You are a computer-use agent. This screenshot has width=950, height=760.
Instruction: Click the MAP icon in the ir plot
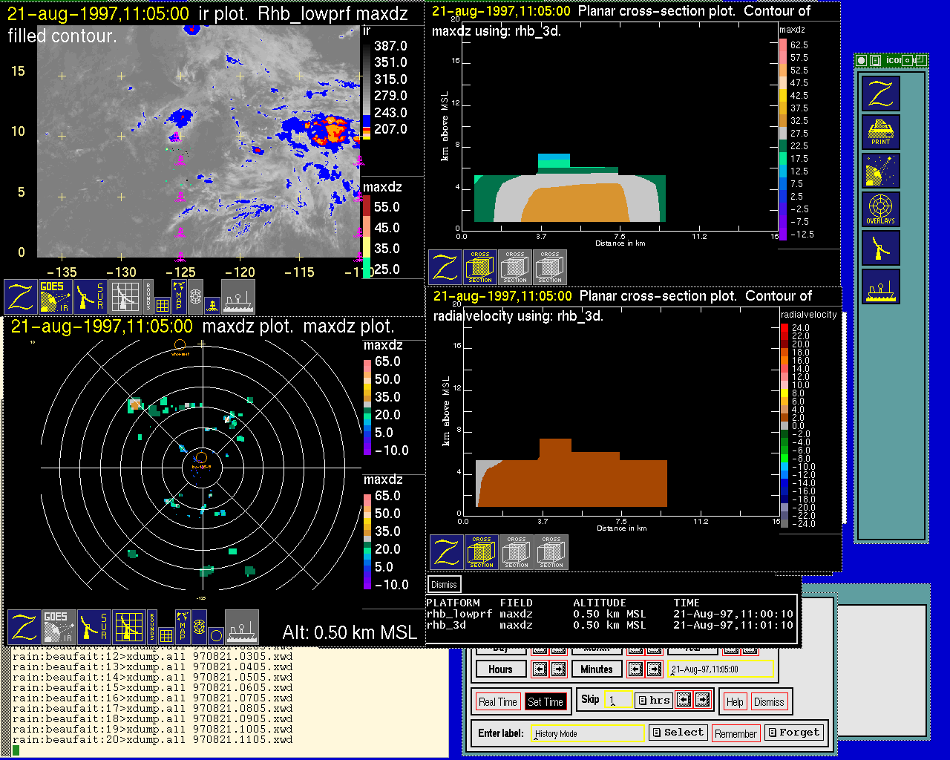[x=179, y=296]
